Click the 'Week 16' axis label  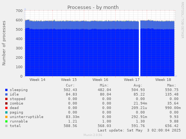100,80
